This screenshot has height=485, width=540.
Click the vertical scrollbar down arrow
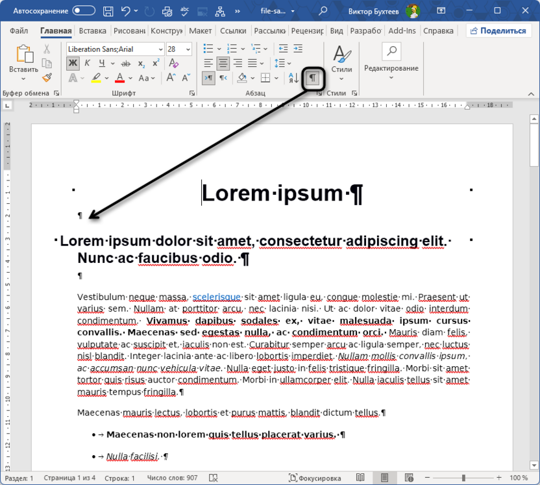point(534,465)
